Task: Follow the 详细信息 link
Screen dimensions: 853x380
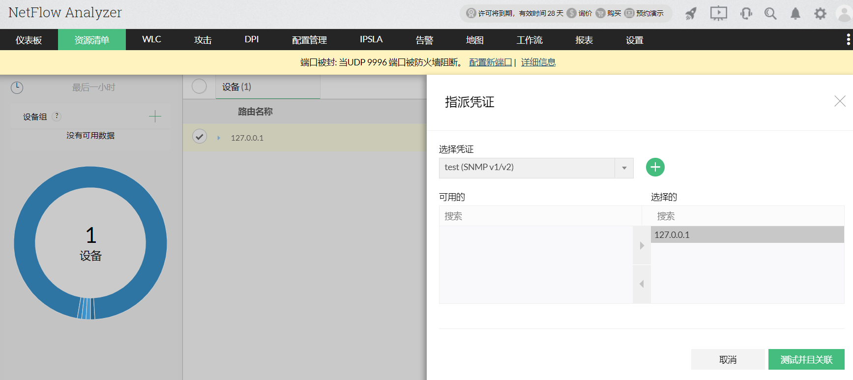Action: (x=538, y=62)
